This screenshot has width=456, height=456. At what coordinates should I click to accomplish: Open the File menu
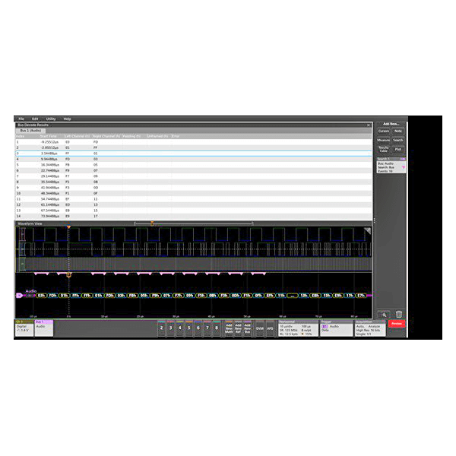point(21,119)
